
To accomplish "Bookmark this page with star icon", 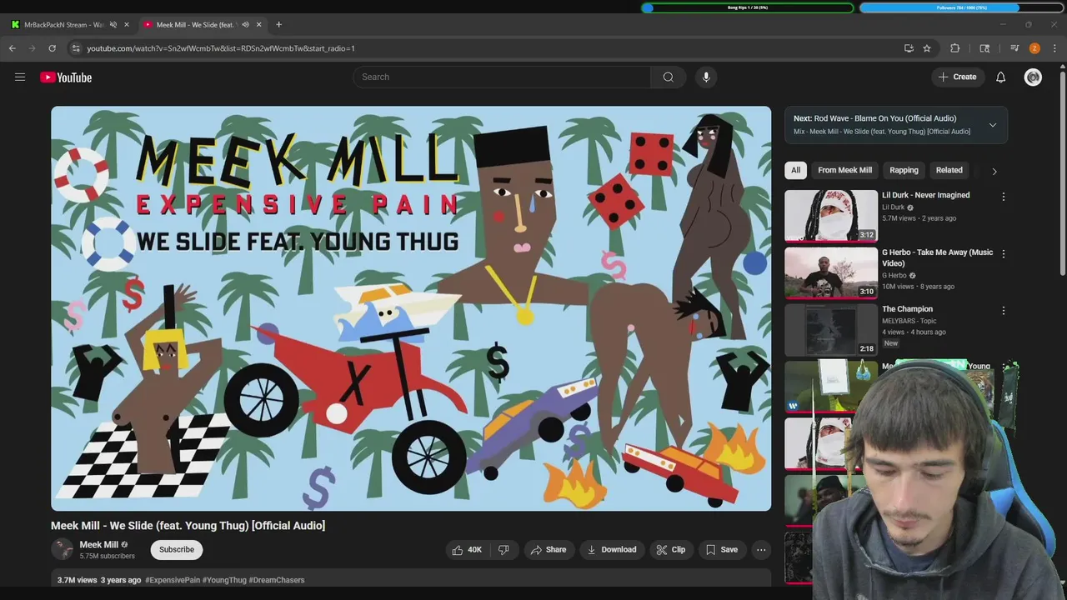I will click(x=927, y=48).
